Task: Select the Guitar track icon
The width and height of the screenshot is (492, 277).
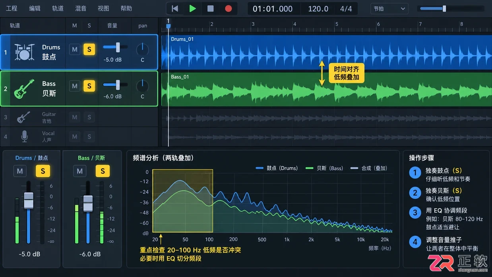Action: tap(24, 117)
